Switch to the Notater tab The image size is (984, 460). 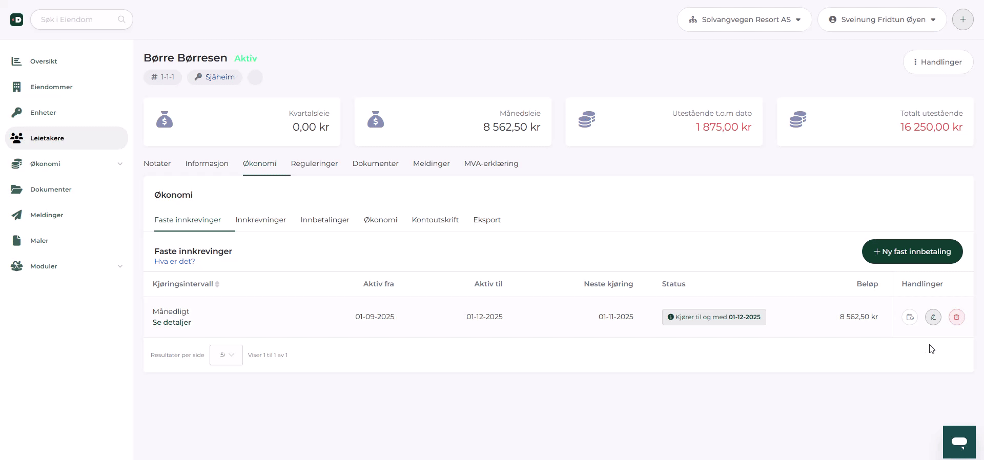coord(157,163)
